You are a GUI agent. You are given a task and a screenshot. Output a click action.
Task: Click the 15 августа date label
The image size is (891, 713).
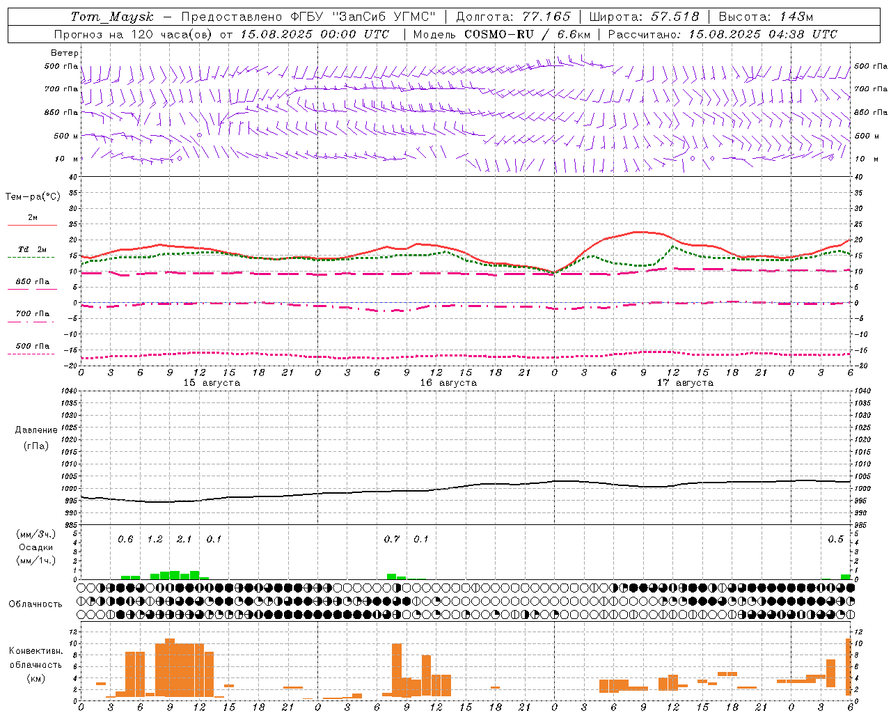click(212, 383)
